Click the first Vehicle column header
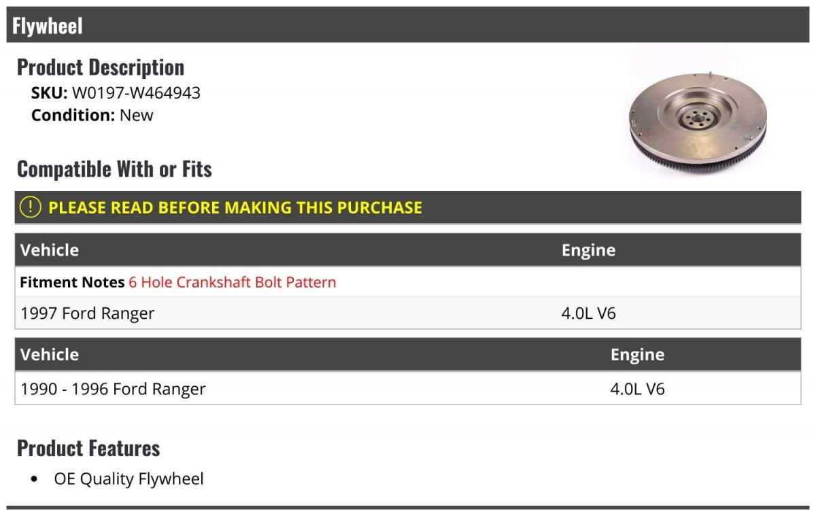816x516 pixels. (x=50, y=250)
